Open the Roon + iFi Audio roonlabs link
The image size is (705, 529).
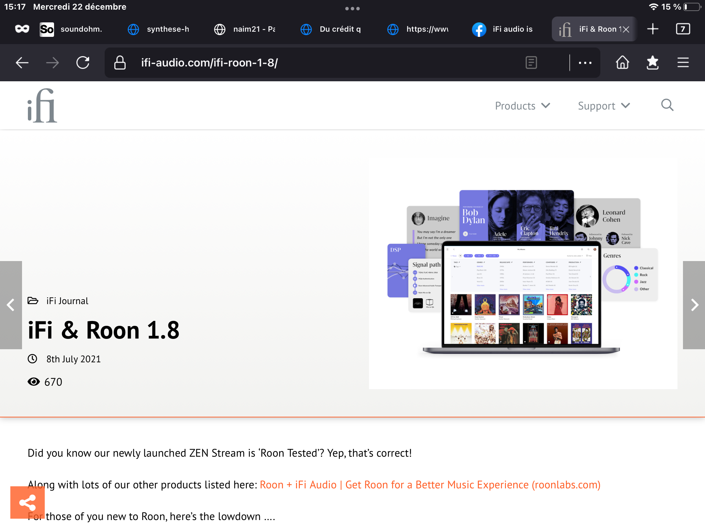tap(430, 485)
